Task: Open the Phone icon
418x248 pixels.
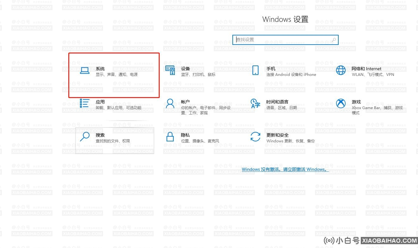Action: 255,70
